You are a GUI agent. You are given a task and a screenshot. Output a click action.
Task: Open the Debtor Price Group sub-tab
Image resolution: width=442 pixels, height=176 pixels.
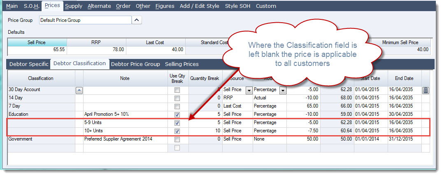coord(135,64)
